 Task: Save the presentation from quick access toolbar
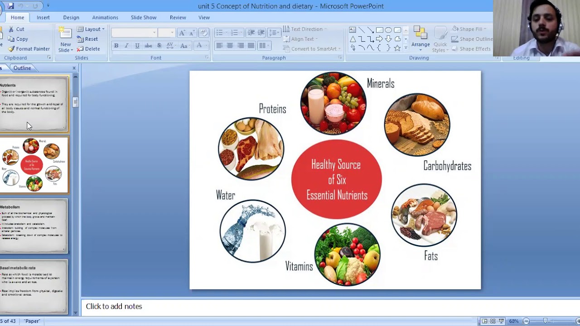coord(11,6)
